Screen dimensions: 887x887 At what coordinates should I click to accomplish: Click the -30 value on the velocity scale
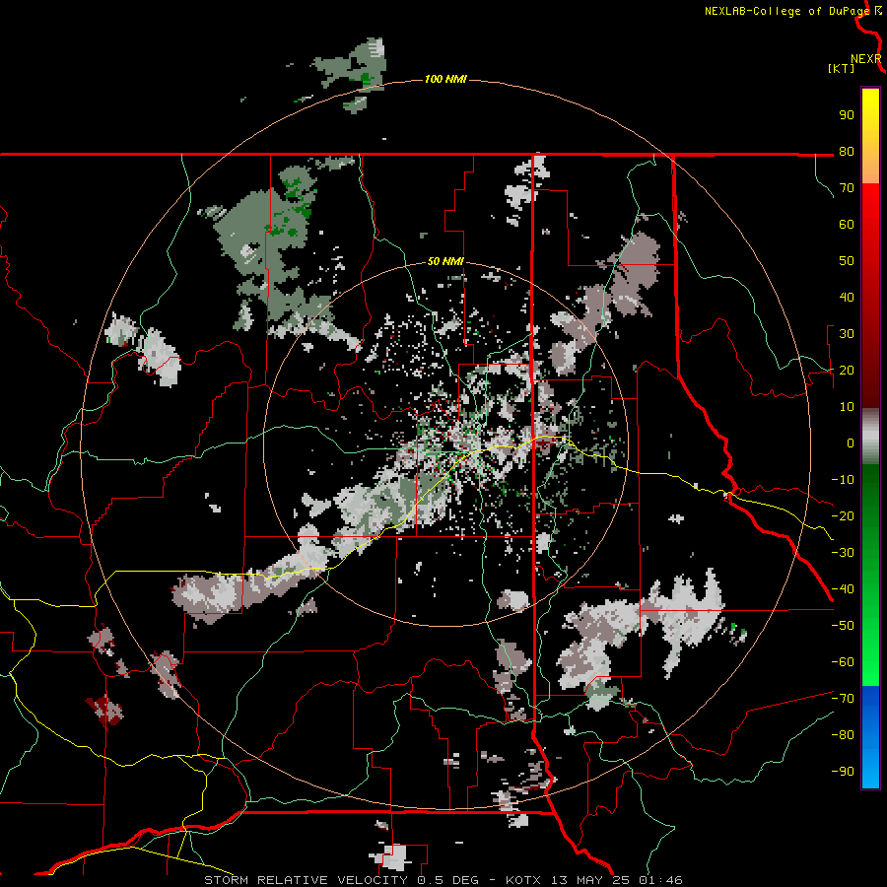pyautogui.click(x=843, y=553)
